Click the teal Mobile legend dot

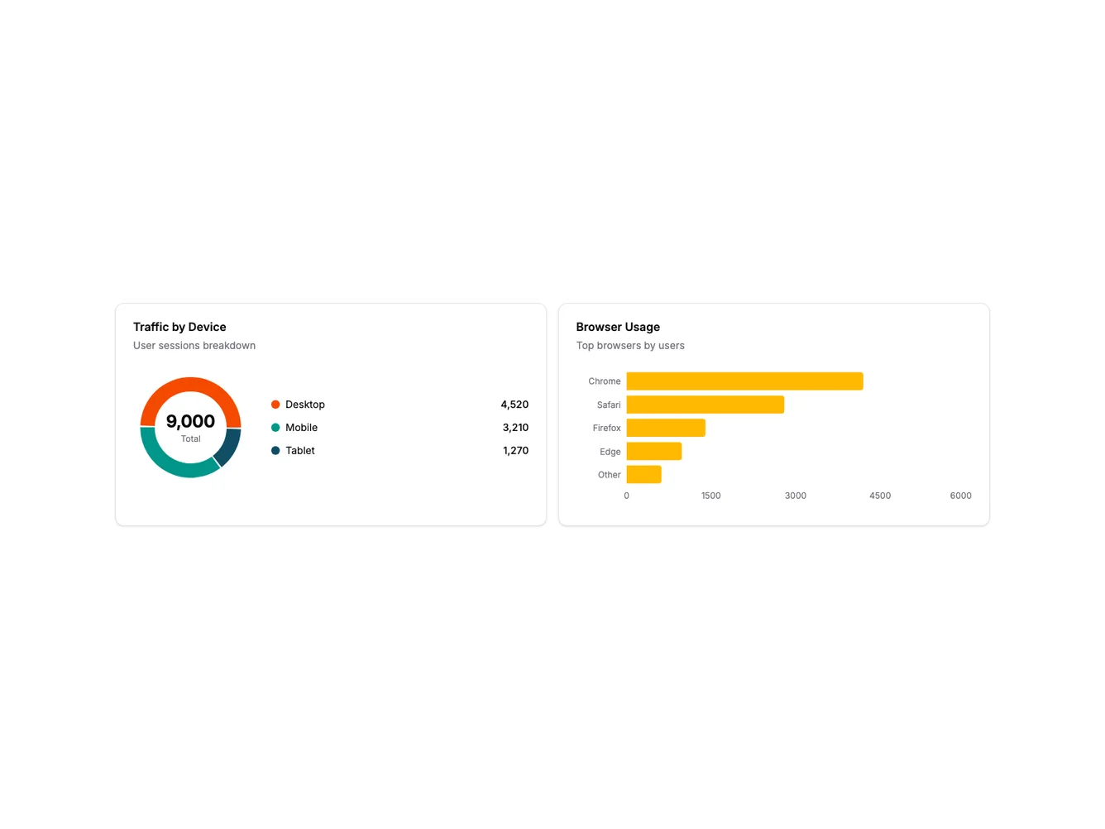(275, 427)
